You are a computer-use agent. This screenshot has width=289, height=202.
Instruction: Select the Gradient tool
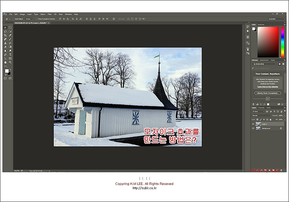pos(10,47)
